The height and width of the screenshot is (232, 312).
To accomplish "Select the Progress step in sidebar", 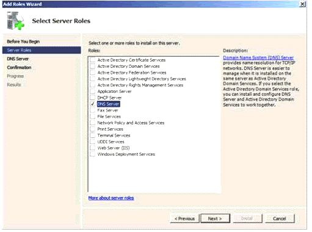I will click(15, 76).
